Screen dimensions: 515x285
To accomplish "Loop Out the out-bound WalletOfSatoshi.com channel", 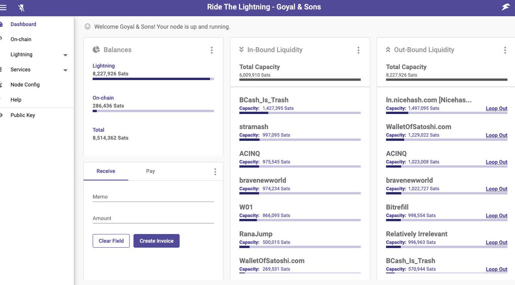I will point(497,135).
